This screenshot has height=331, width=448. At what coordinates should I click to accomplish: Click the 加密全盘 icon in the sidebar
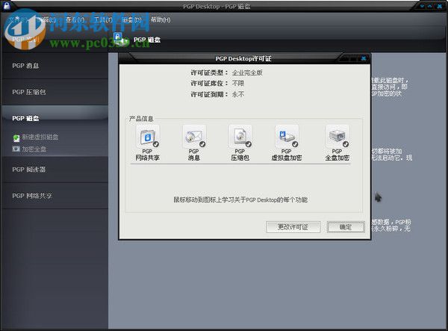16,149
